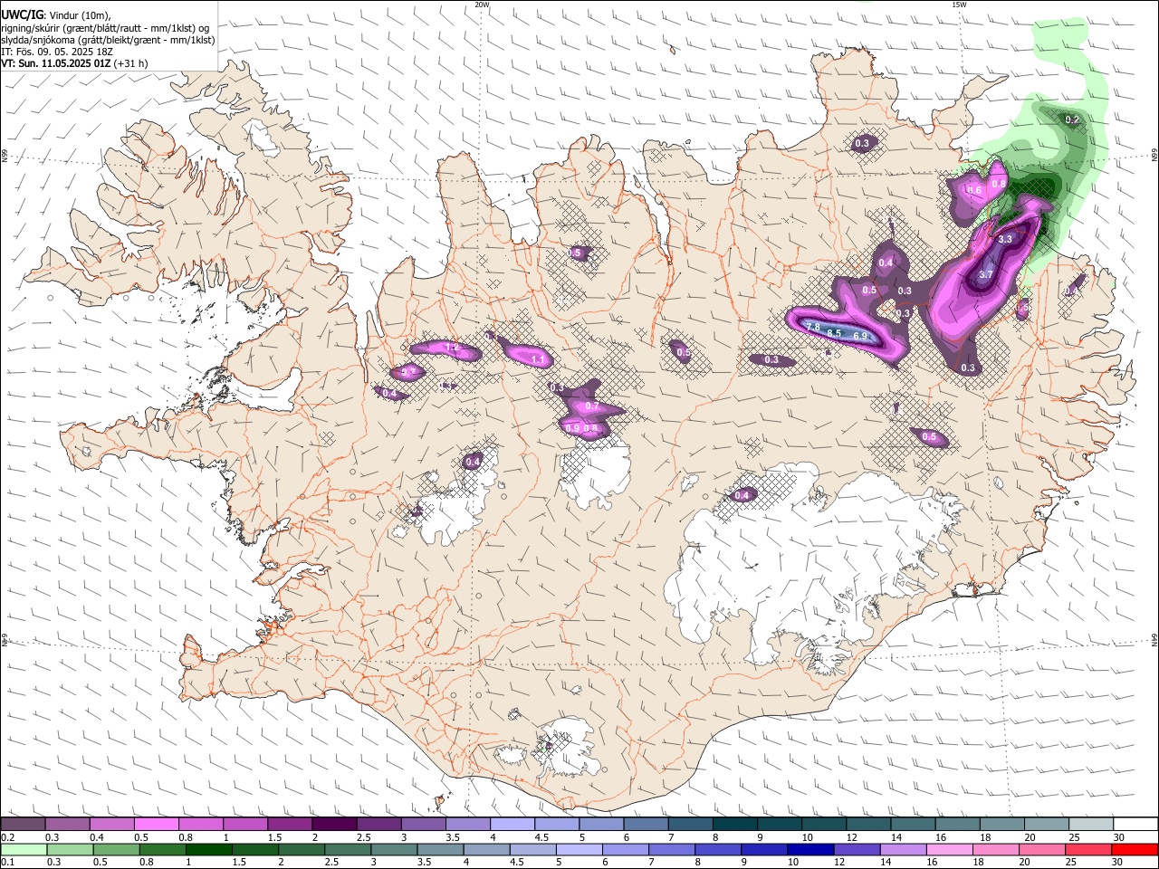1159x869 pixels.
Task: Choose the dark teal swatch labeled 8 in upper legend row
Action: [734, 825]
